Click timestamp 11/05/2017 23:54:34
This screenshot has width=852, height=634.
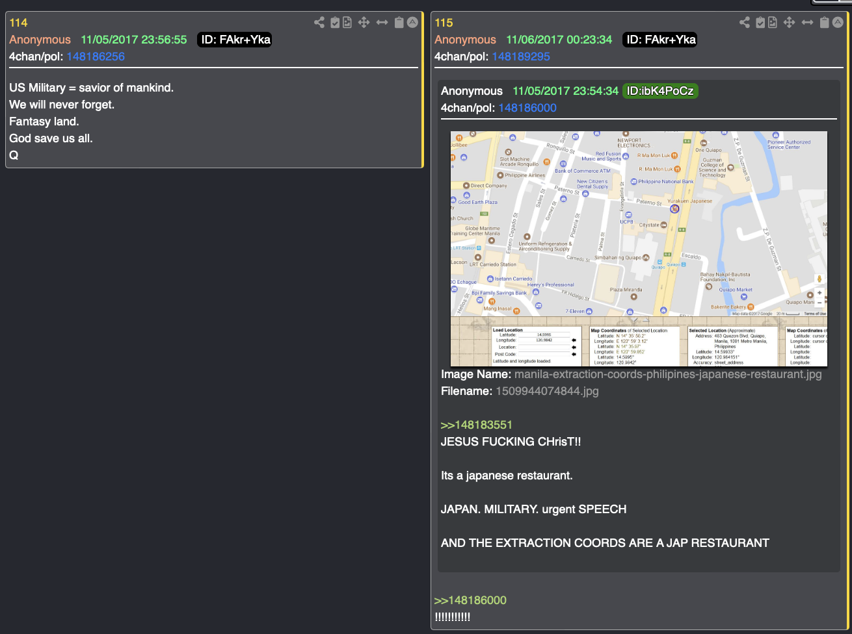[566, 91]
